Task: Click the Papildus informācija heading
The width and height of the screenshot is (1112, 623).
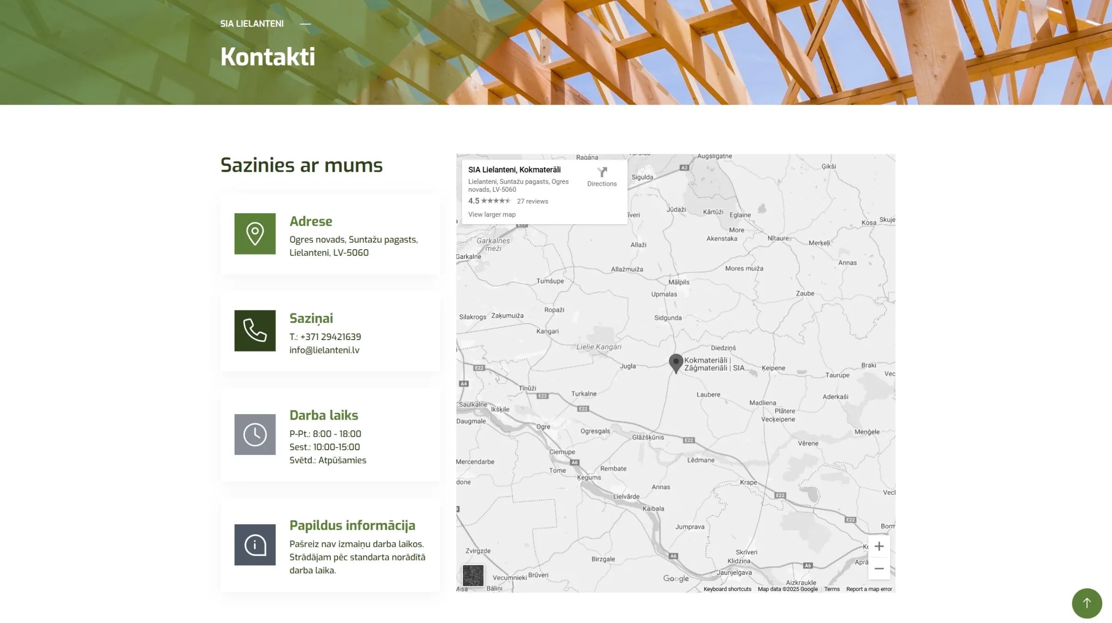Action: click(x=353, y=526)
